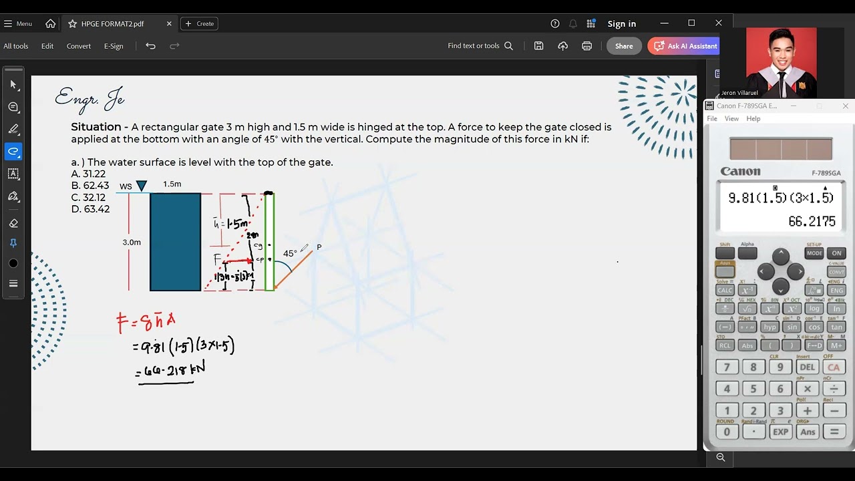Click the calculator CONVT key

(x=836, y=272)
